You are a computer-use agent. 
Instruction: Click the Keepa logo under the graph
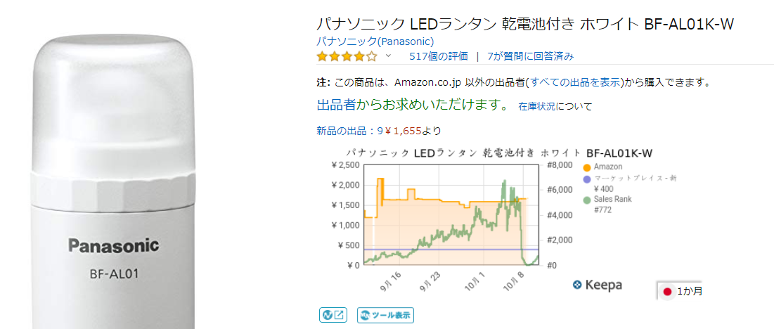pyautogui.click(x=597, y=285)
